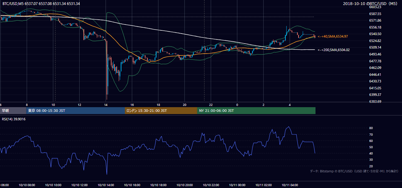
Task: Select the 6493.46 price axis label
Action: click(375, 54)
